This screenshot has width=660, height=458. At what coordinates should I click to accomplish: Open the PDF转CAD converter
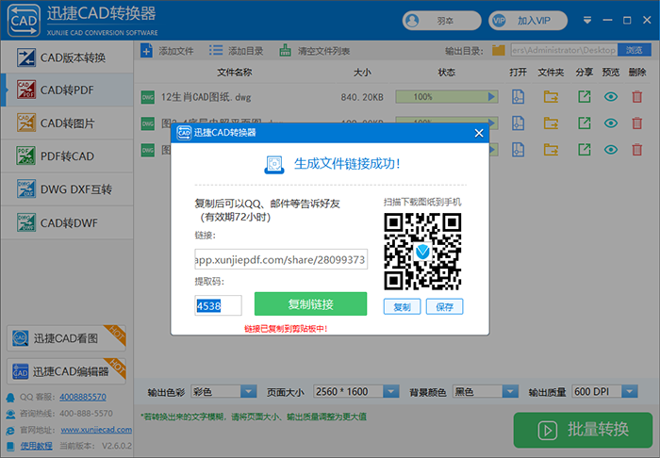coord(67,156)
